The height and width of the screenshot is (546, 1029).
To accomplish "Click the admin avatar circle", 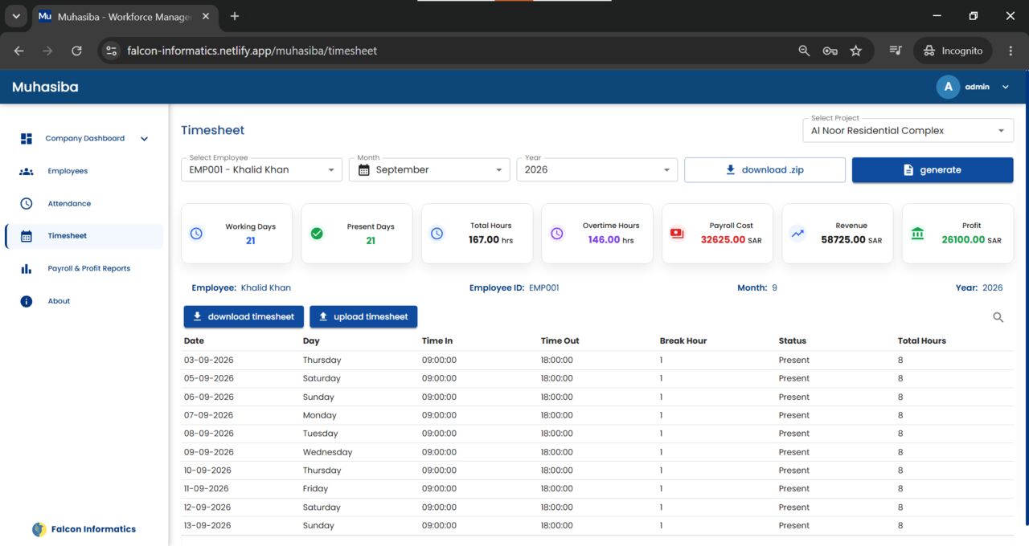I will point(949,87).
